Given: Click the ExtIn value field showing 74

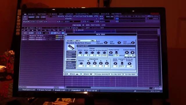Looking at the screenshot, I should (x=98, y=55).
